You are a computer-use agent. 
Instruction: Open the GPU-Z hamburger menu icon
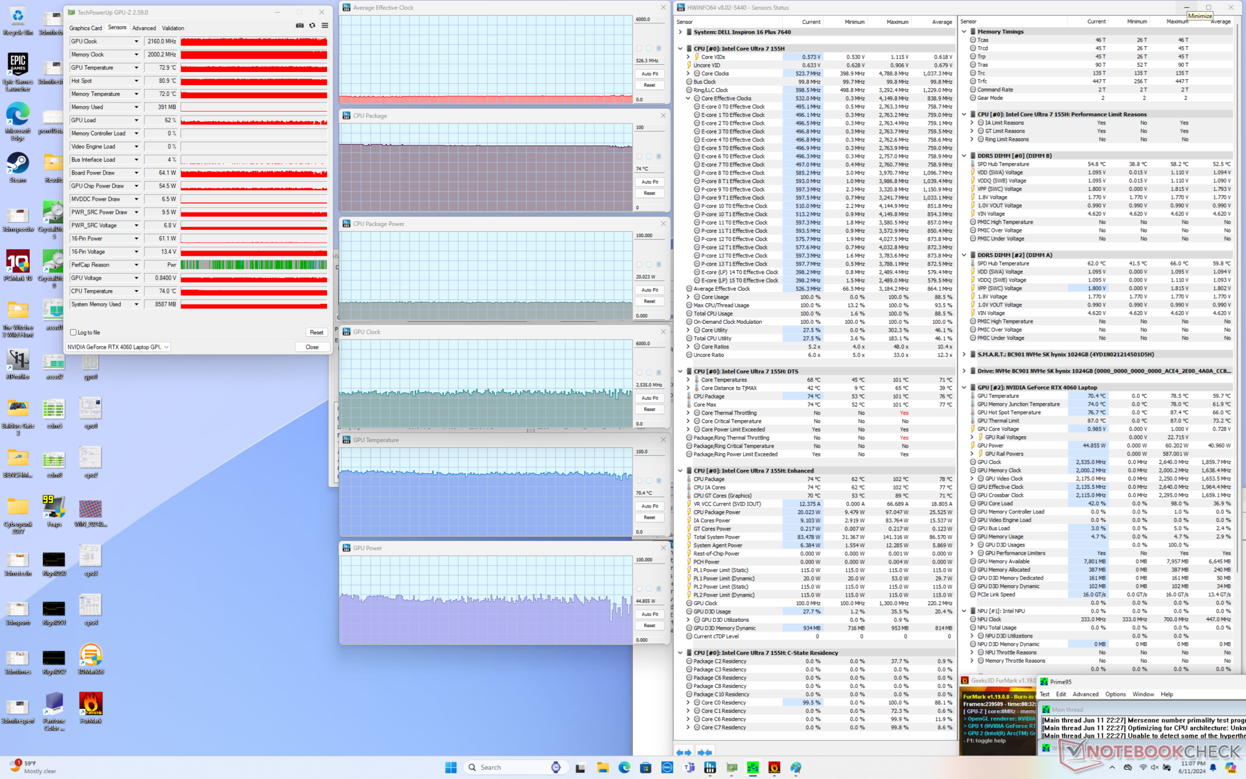pos(324,26)
